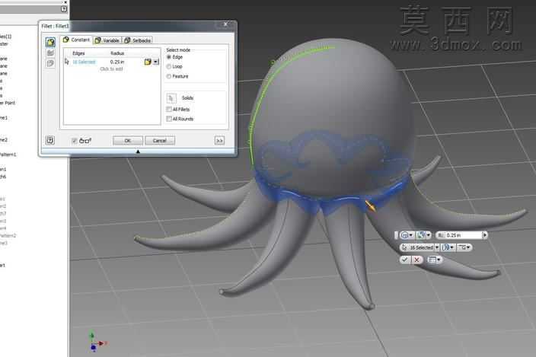Image resolution: width=536 pixels, height=357 pixels.
Task: Open the fillet type dropdown arrow in row
Action: pyautogui.click(x=156, y=62)
